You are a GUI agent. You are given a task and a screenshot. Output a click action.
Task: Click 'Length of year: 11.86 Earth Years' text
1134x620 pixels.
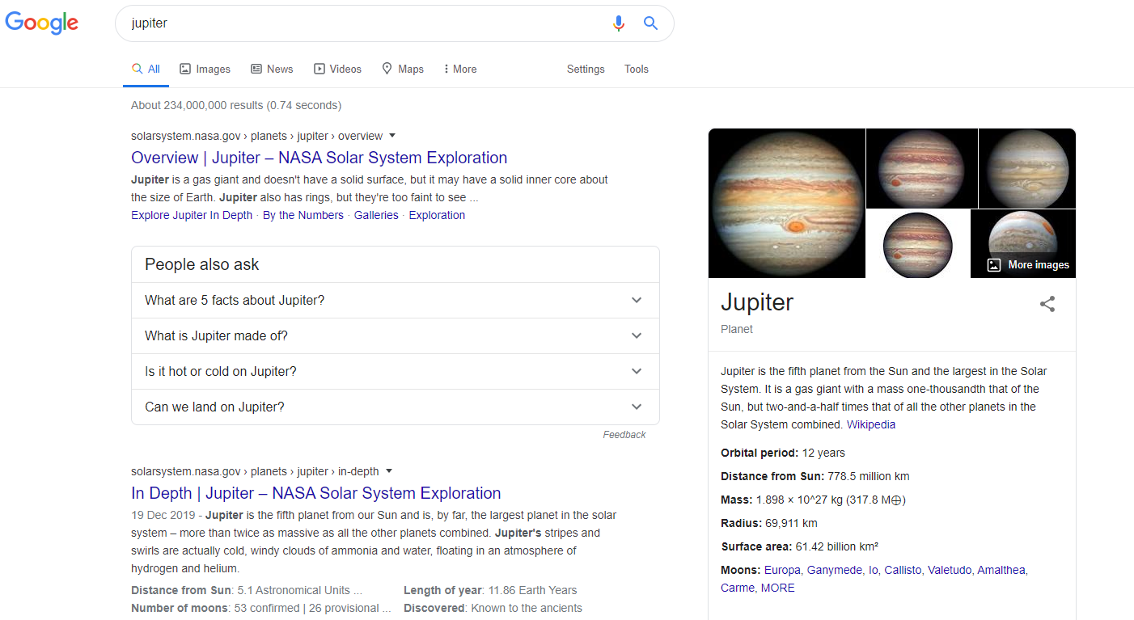(490, 590)
